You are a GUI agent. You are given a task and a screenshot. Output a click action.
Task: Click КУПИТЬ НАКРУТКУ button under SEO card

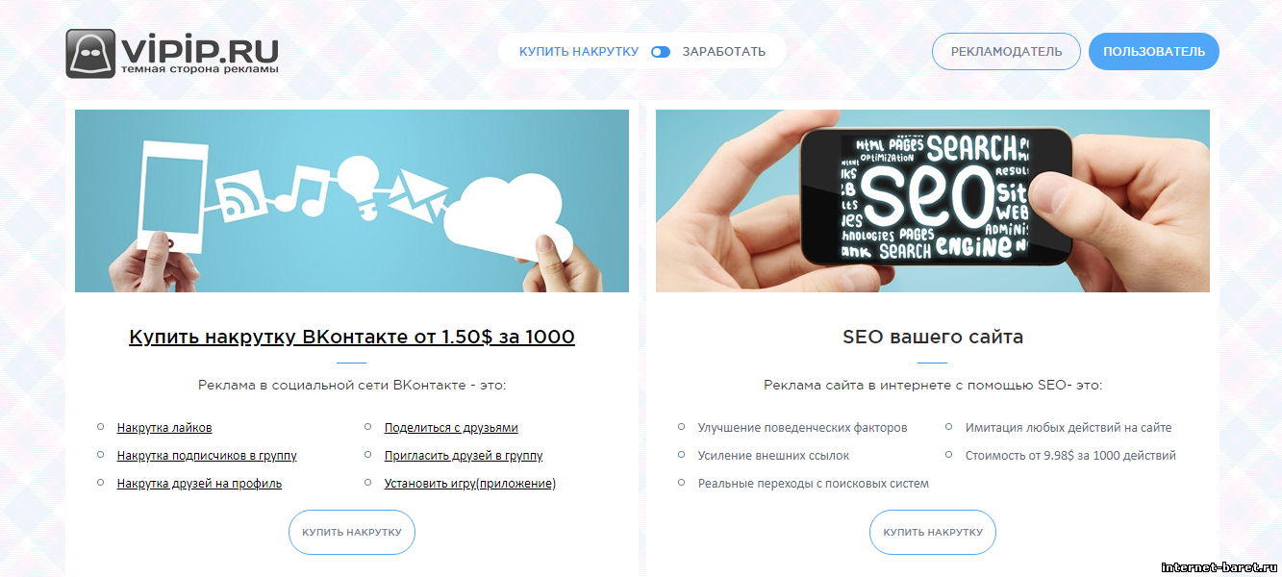click(x=933, y=532)
